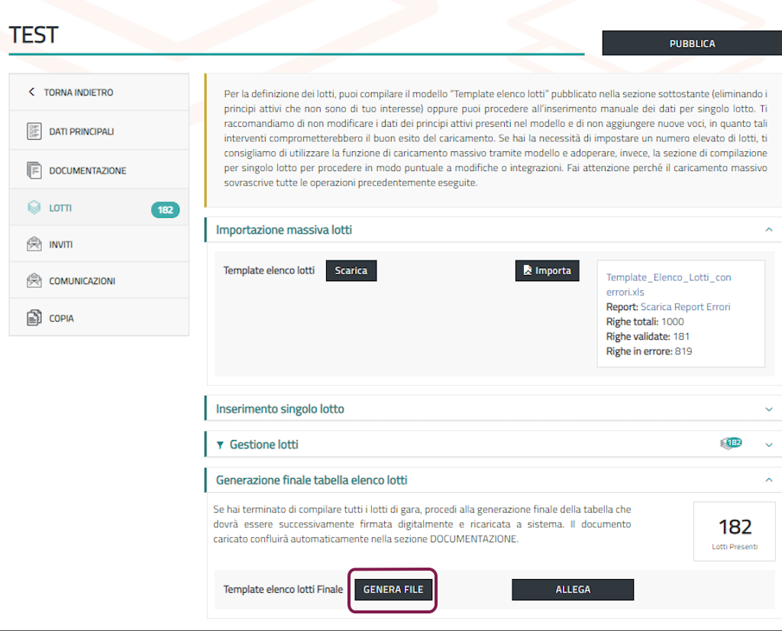The height and width of the screenshot is (631, 782).
Task: Click the Importa button
Action: point(548,270)
